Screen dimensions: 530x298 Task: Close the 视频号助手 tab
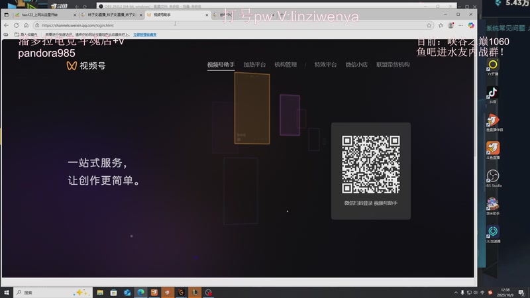coord(207,15)
